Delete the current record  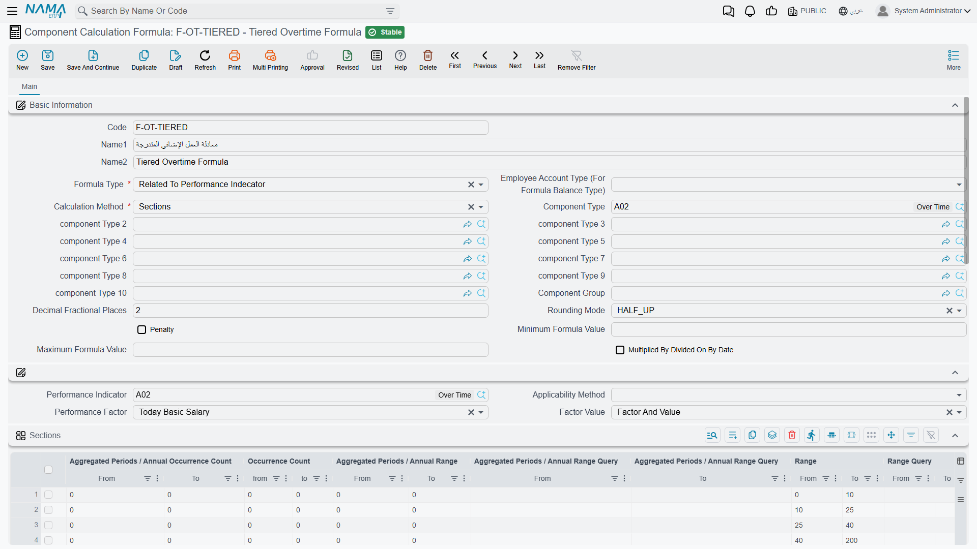coord(428,55)
